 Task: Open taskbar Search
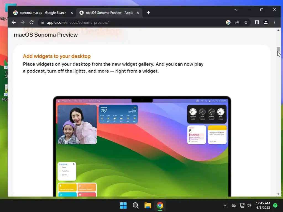135,205
